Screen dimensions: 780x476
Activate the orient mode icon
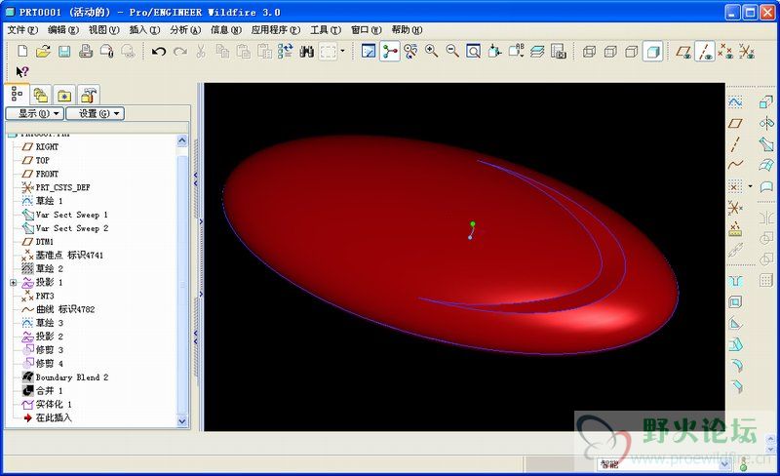coord(410,52)
